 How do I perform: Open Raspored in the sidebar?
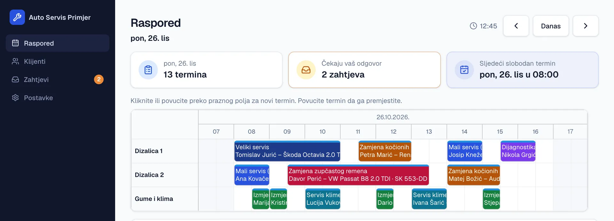click(x=58, y=43)
